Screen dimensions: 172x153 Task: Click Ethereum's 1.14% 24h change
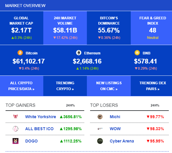pyautogui.click(x=87, y=68)
